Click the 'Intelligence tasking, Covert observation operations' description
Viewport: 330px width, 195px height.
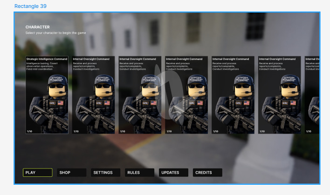coord(42,66)
